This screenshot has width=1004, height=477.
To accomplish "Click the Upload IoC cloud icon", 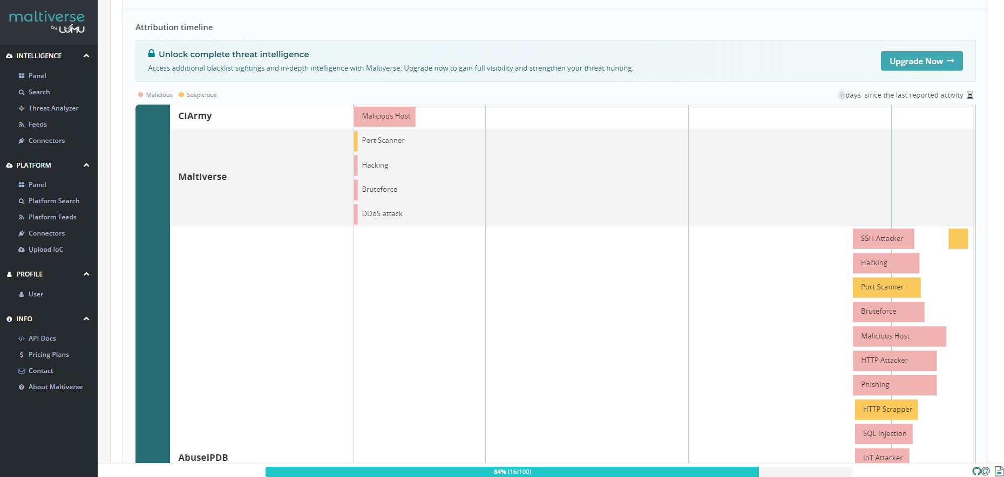I will (x=22, y=250).
